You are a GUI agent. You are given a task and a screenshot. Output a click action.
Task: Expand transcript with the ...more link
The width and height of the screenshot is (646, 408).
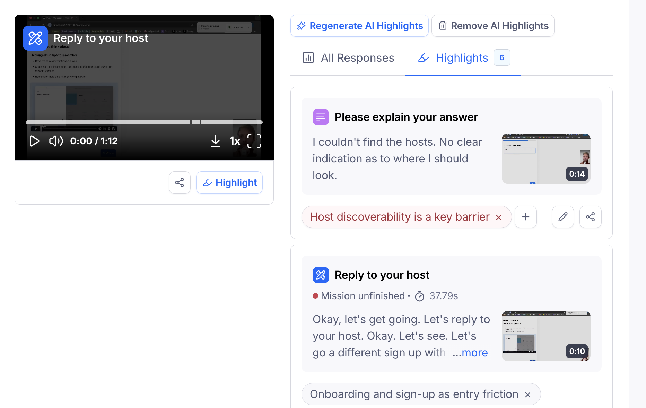[470, 353]
